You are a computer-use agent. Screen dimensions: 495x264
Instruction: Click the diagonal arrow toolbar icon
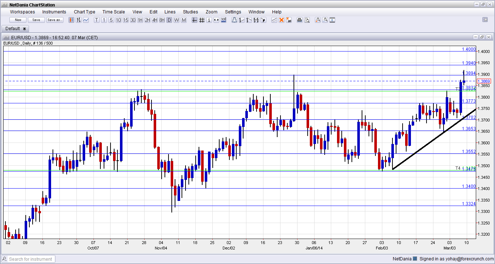coord(263,20)
